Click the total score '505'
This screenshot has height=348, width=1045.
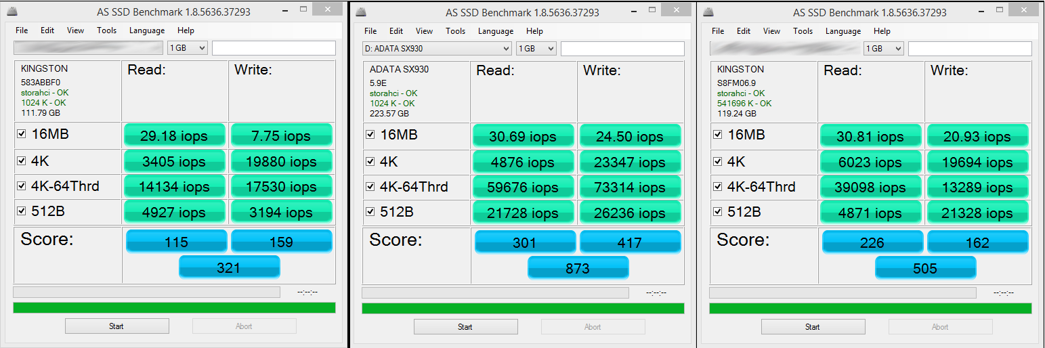[925, 267]
